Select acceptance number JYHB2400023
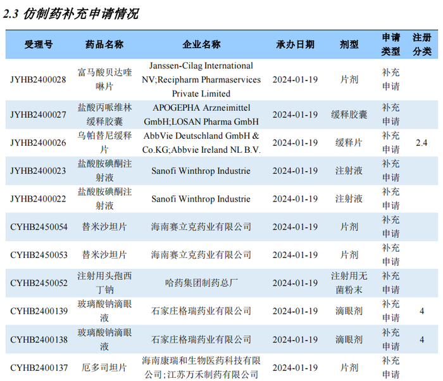This screenshot has height=381, width=443. tap(38, 171)
